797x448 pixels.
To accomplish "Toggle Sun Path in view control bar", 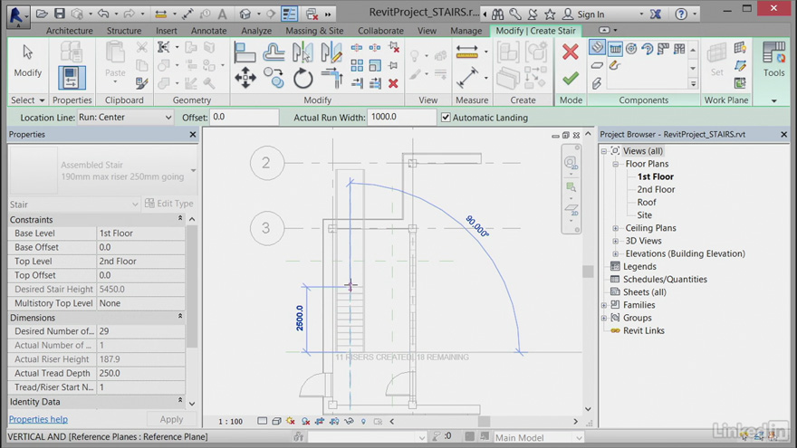I will tap(291, 421).
